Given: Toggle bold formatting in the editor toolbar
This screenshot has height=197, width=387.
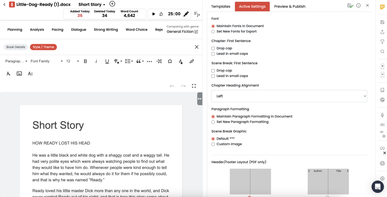Looking at the screenshot, I should (x=85, y=61).
